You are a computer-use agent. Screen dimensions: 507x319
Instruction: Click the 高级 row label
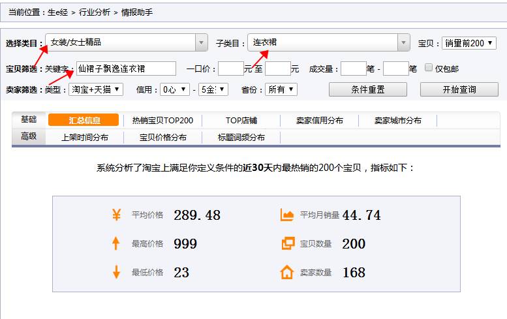point(29,136)
